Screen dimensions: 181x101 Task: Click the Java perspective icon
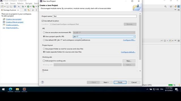[x=178, y=6]
